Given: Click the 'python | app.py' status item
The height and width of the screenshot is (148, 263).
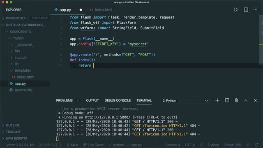Looking at the screenshot, I should (125, 145).
